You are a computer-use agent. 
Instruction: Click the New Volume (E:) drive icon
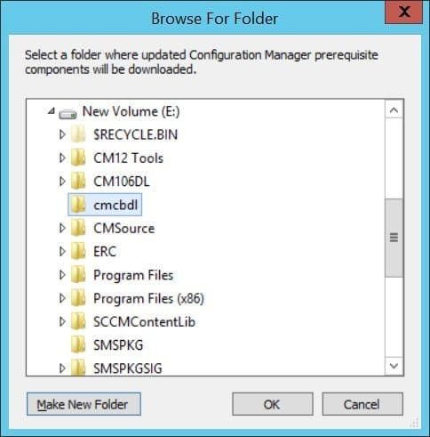(x=68, y=114)
